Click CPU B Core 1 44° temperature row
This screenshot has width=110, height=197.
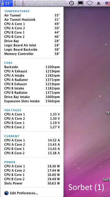(32, 32)
